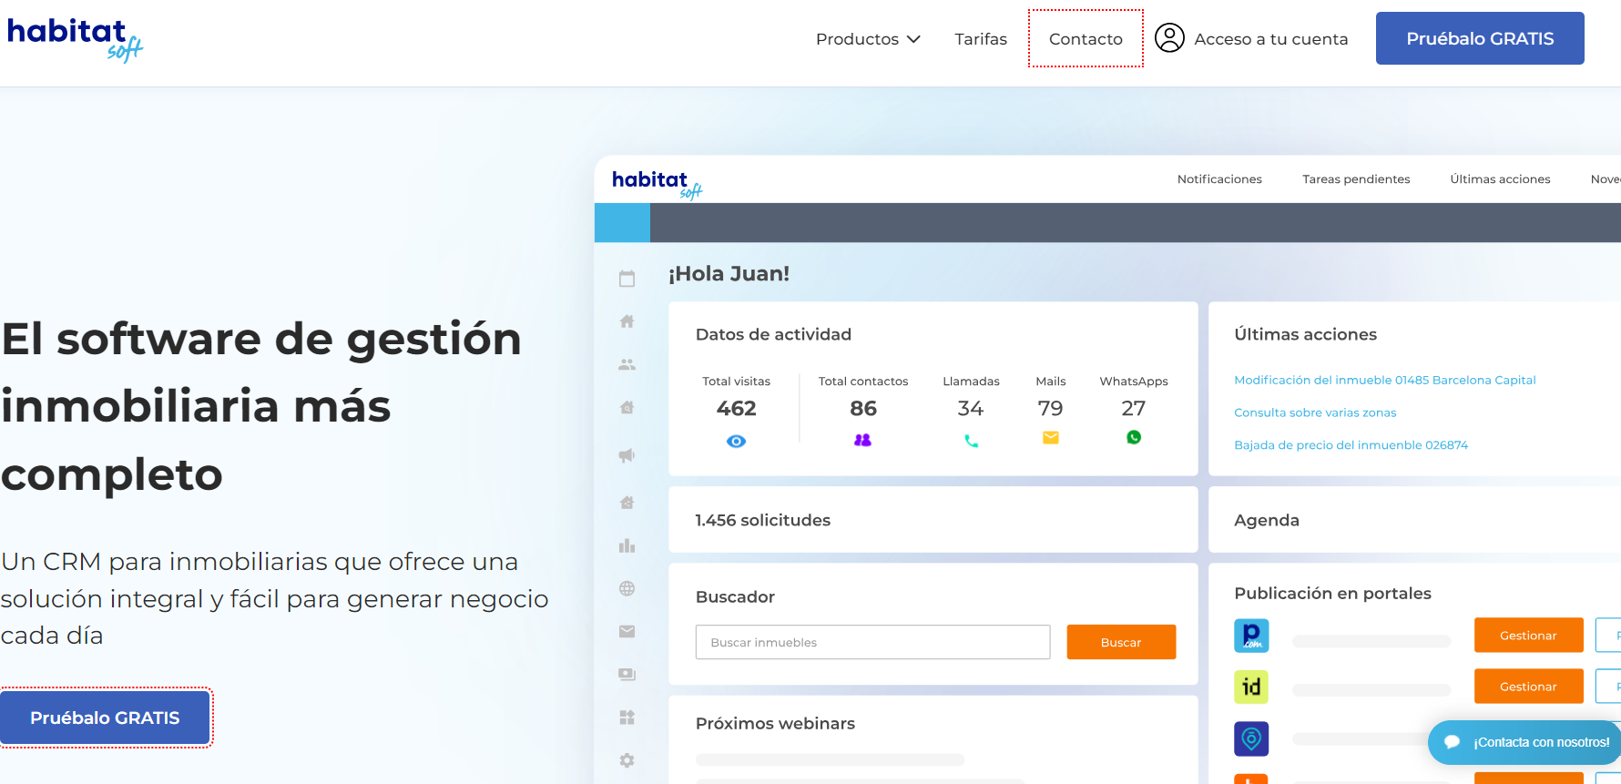The image size is (1621, 784).
Task: Click the El software de gestión headline
Action: 261,406
